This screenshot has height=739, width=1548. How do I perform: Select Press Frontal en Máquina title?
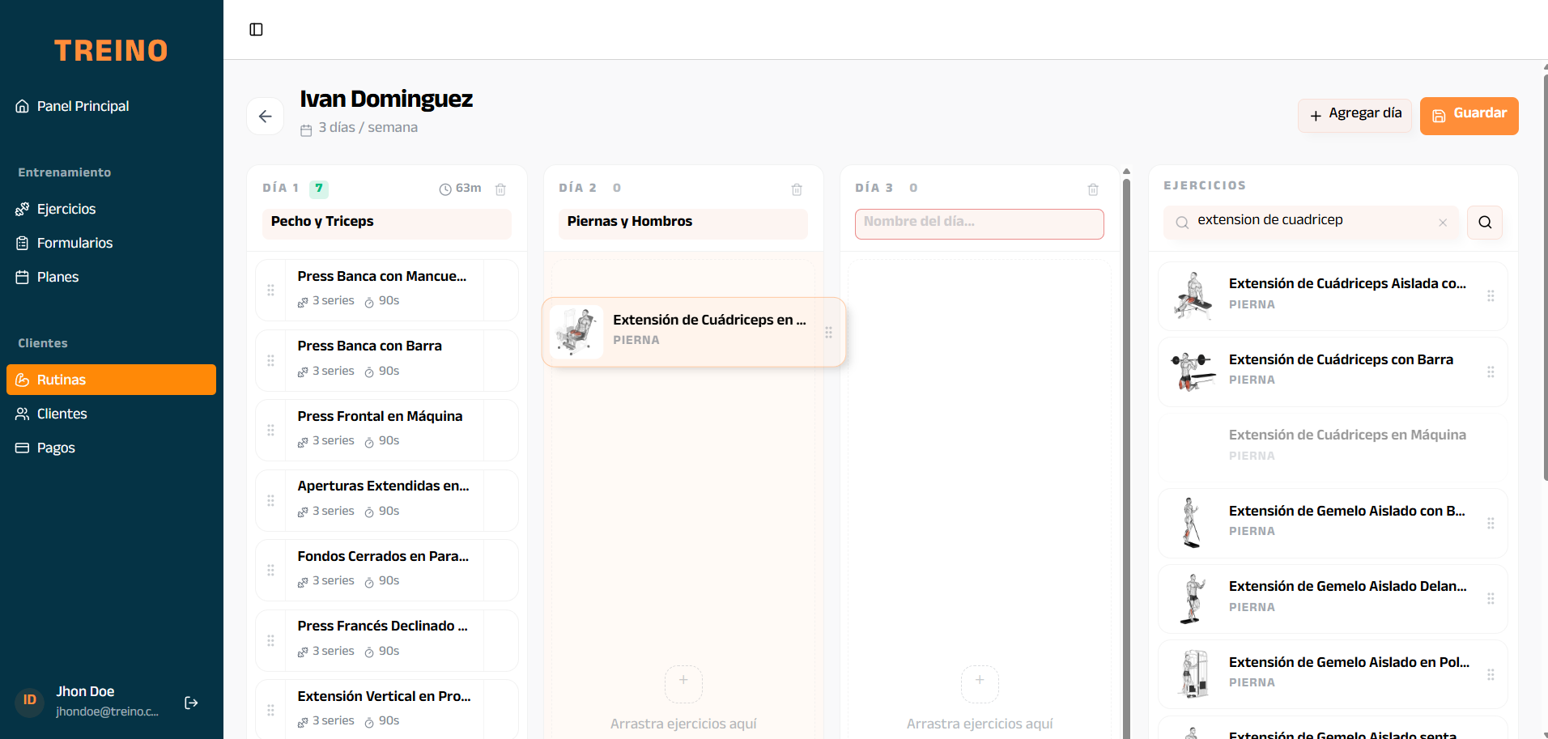(380, 416)
